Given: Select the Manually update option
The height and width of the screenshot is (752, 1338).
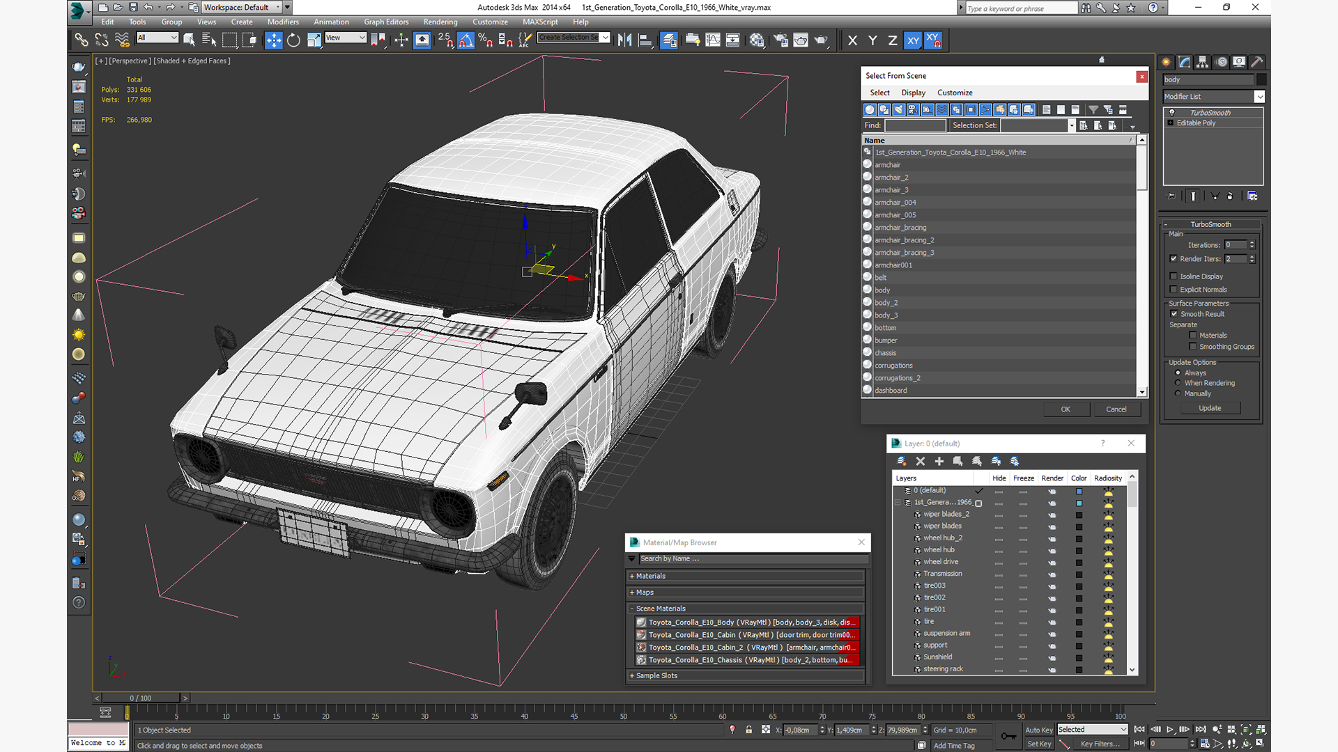Looking at the screenshot, I should coord(1178,394).
